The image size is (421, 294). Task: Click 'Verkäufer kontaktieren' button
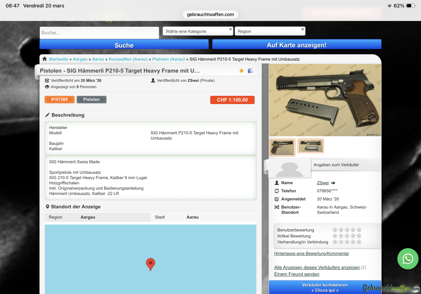pyautogui.click(x=325, y=287)
